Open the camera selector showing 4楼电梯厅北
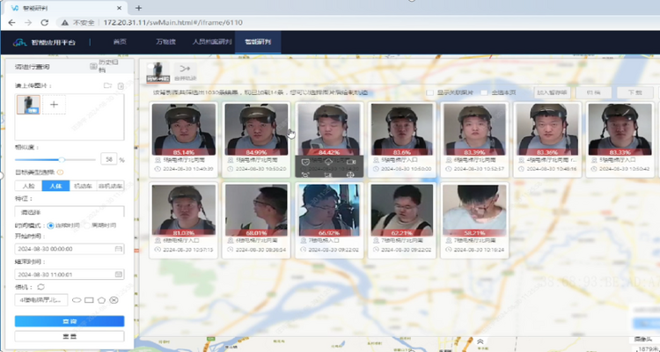 [x=41, y=300]
